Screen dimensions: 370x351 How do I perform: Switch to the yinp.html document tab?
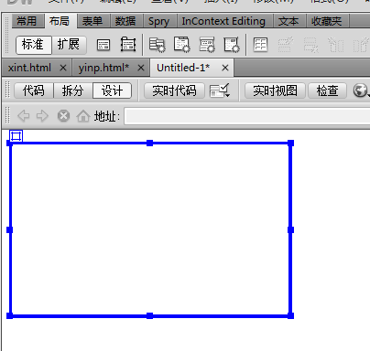click(x=103, y=68)
